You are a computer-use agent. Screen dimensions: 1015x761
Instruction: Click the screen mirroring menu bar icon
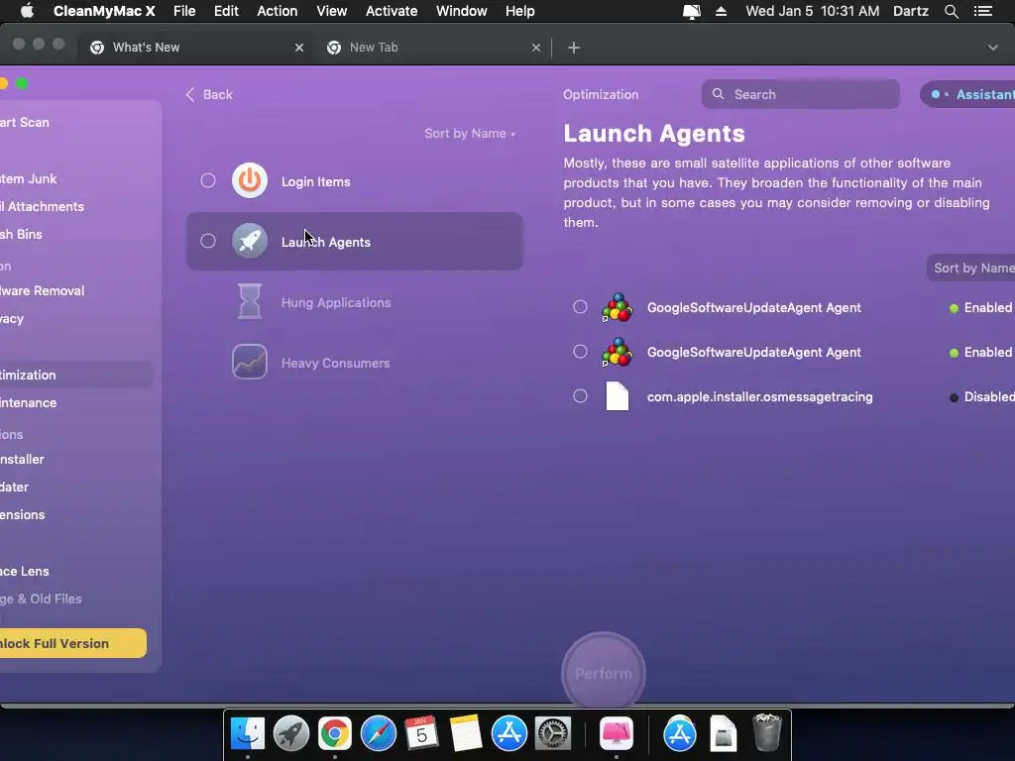pos(691,12)
